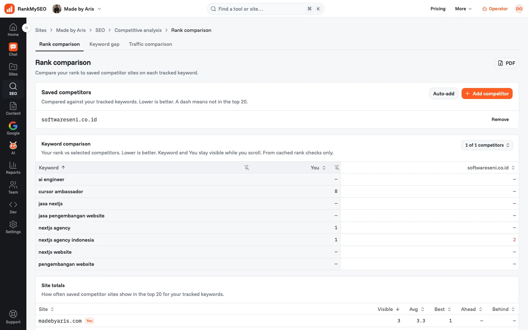Open the Google sidebar icon
Screen dimensions: 528x330
(x=13, y=129)
